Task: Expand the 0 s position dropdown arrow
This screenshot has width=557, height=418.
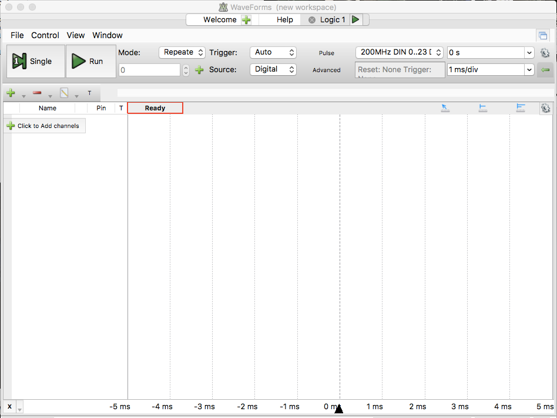Action: (529, 52)
